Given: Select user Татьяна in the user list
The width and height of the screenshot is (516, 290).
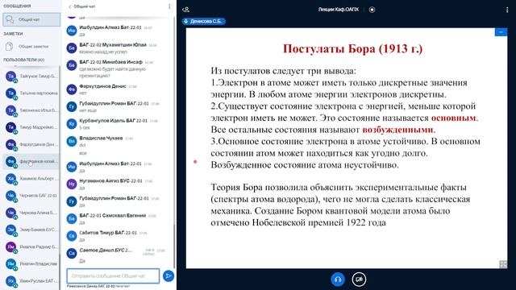Looking at the screenshot, I should point(31,93).
